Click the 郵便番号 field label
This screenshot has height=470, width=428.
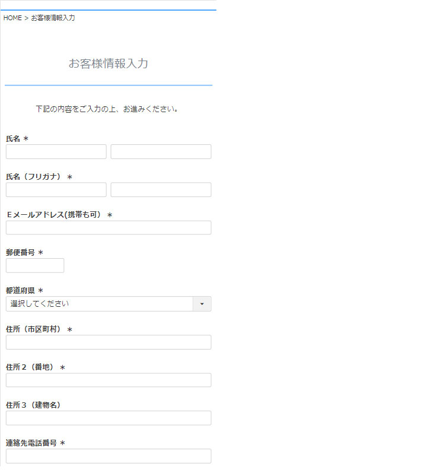[x=21, y=253]
